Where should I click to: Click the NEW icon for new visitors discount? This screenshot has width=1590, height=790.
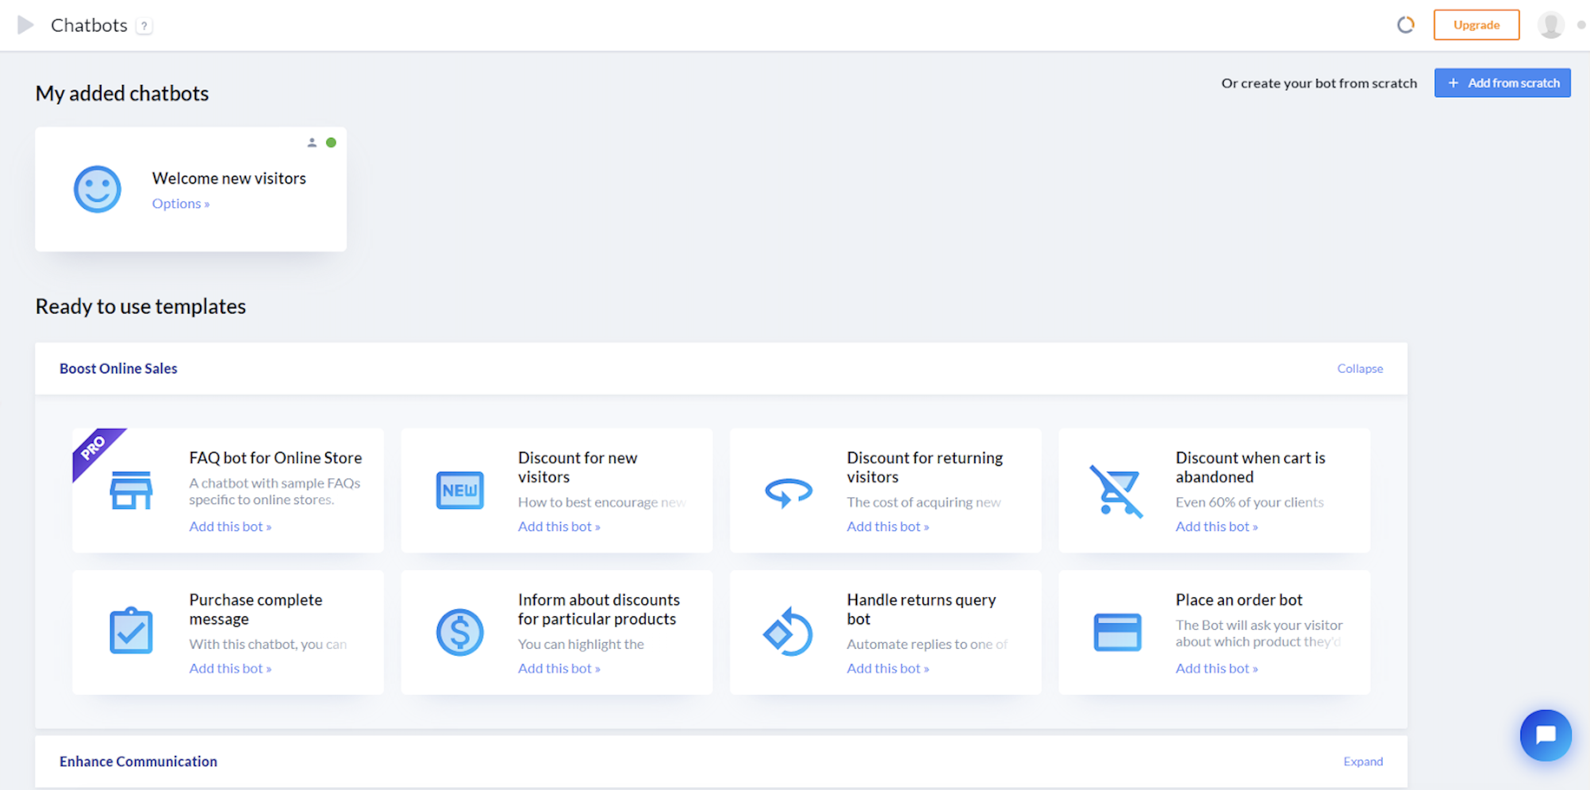460,490
